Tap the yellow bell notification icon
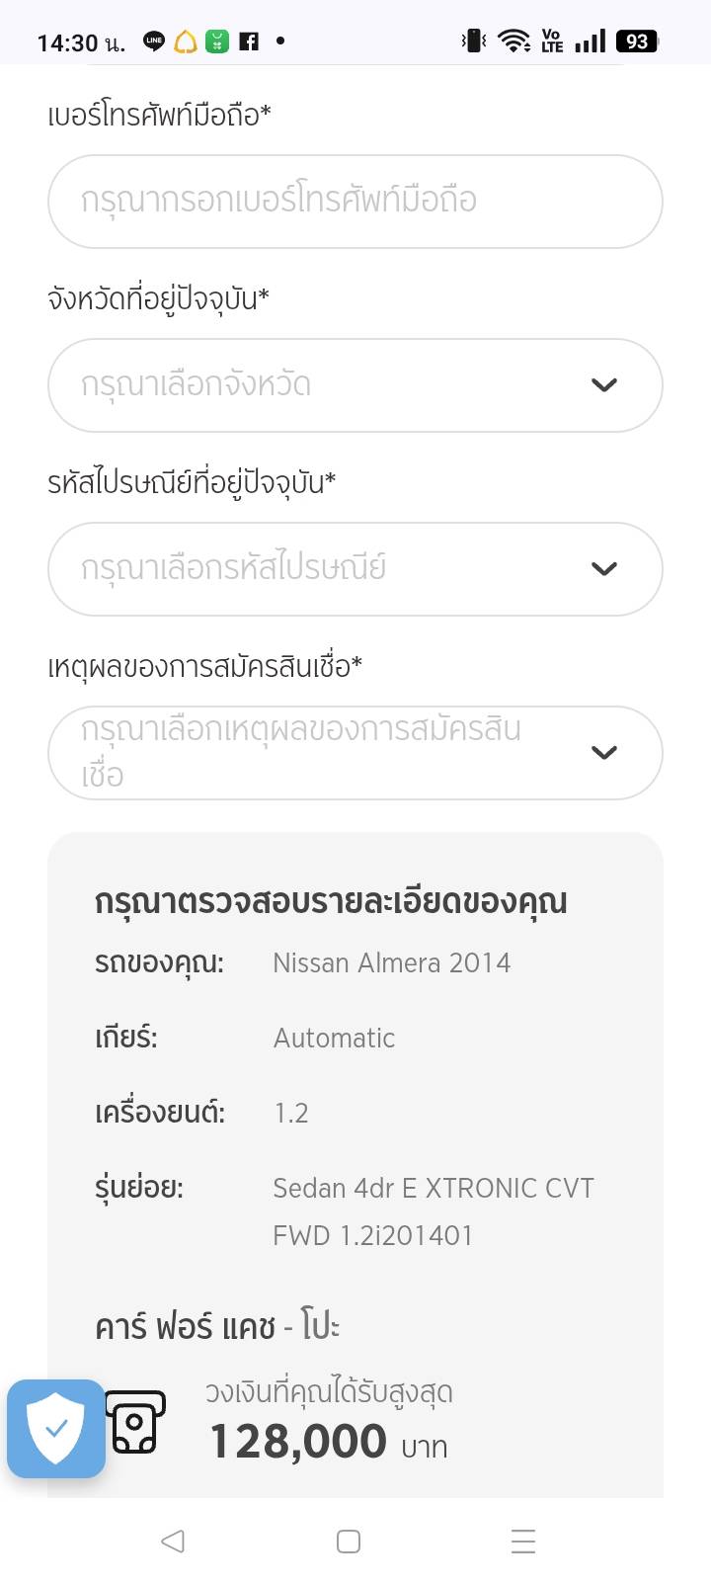 click(x=185, y=42)
